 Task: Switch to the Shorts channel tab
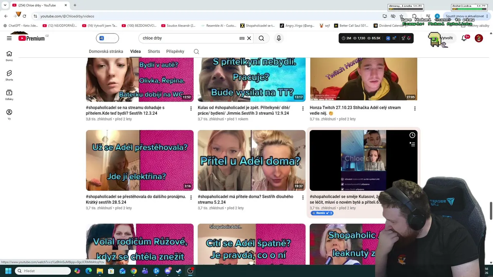point(154,52)
